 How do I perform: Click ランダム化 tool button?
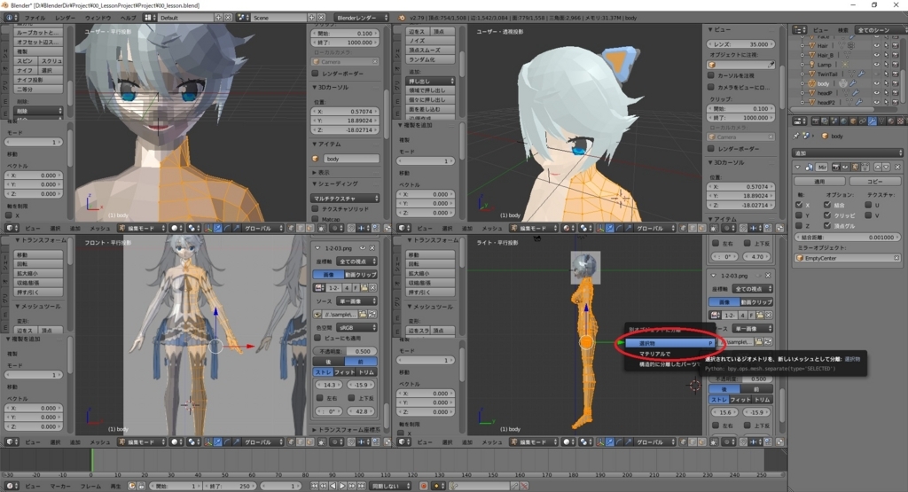pos(430,59)
